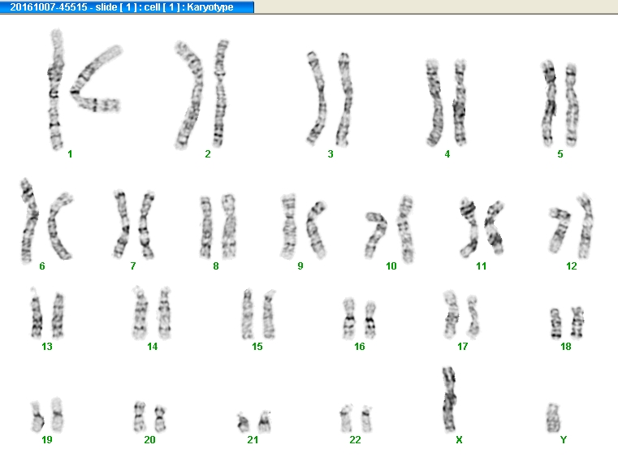Click chromosome label 1
Screen dimensions: 618x475
(x=70, y=154)
